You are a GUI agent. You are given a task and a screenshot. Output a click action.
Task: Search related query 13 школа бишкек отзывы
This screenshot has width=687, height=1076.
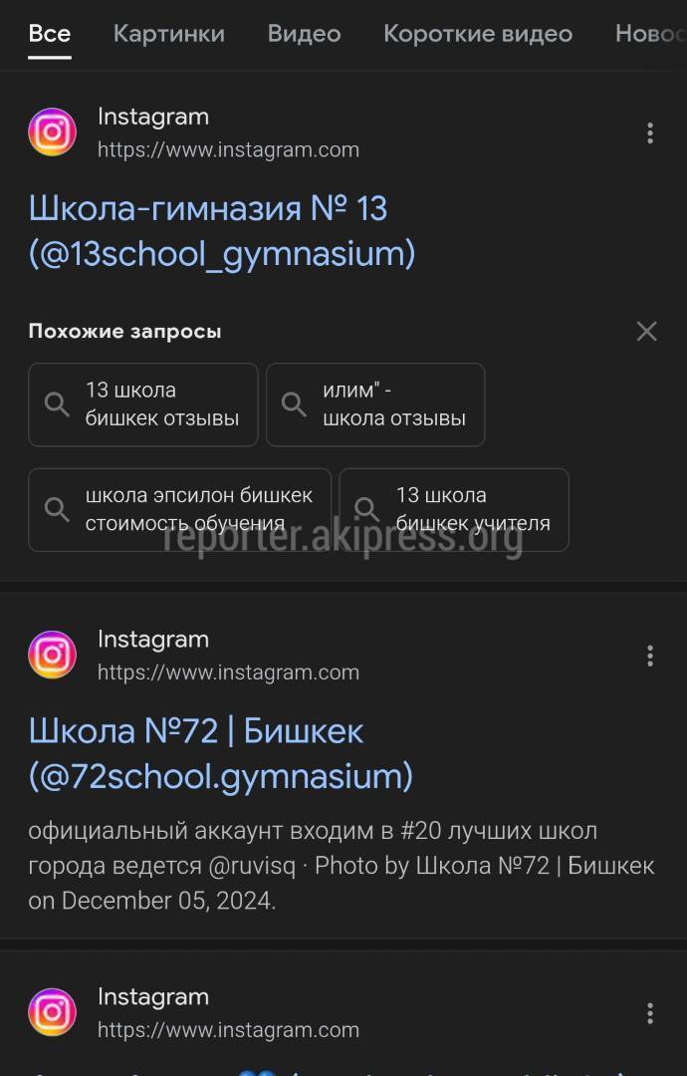click(143, 404)
